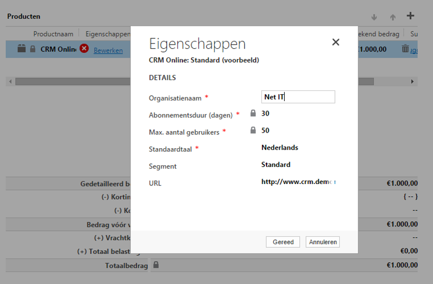Click the horizontal scrollbar left arrow

click(10, 81)
